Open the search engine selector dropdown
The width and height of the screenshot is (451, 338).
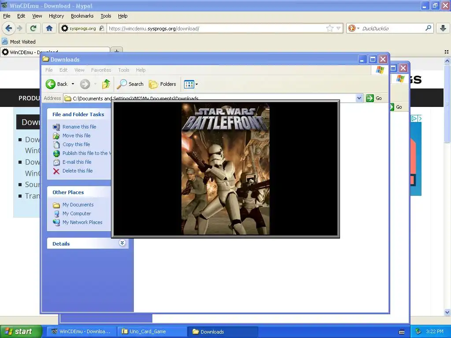tap(354, 28)
